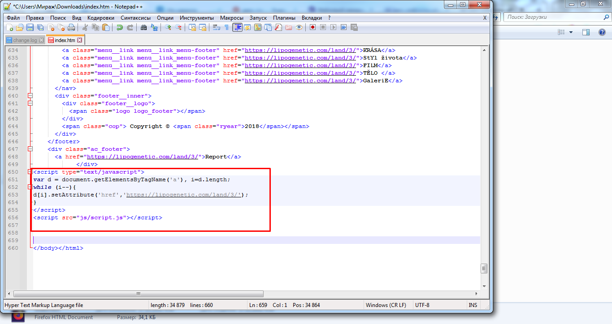Click the Zoom In magnifier icon

[168, 27]
